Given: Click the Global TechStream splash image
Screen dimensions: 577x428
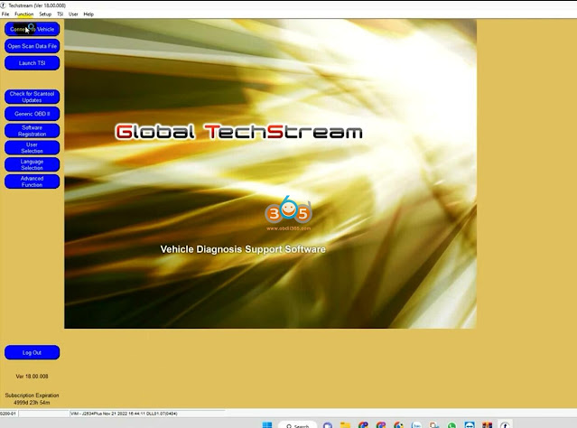Looking at the screenshot, I should (x=271, y=173).
